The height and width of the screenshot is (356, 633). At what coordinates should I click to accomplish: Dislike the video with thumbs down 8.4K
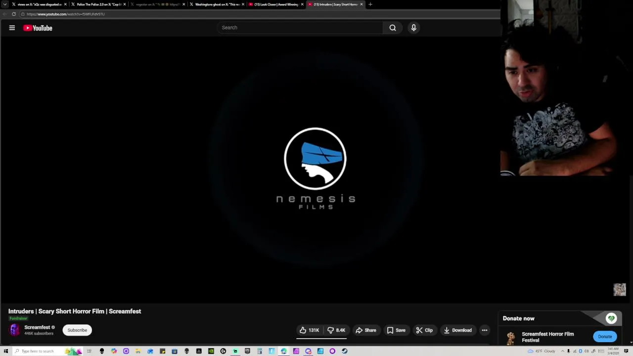336,330
